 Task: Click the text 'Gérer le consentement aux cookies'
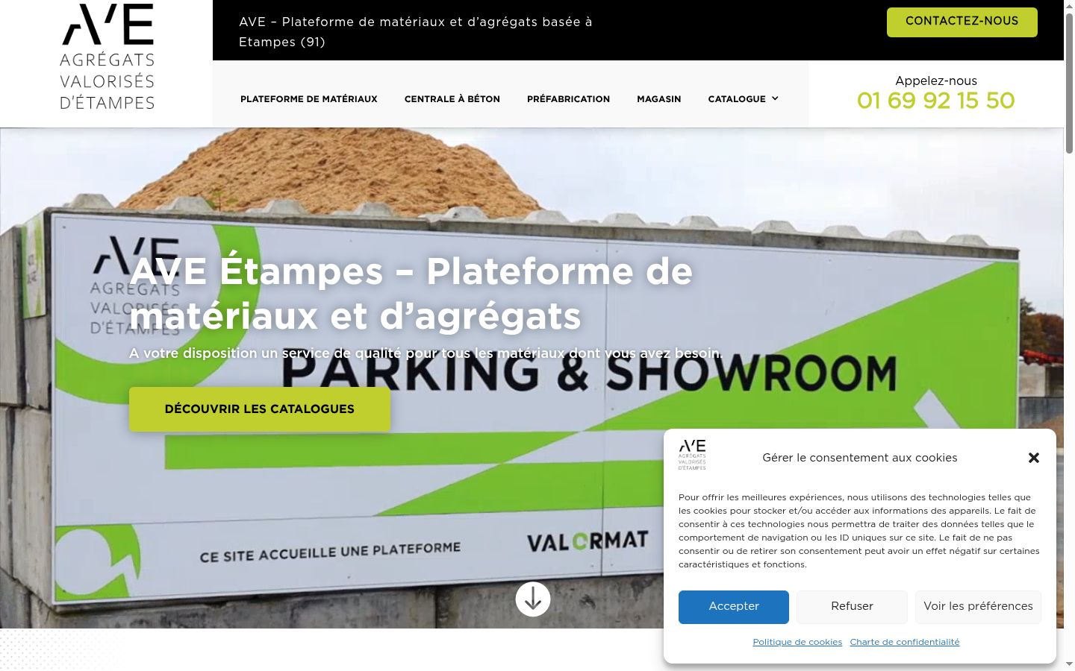coord(860,458)
